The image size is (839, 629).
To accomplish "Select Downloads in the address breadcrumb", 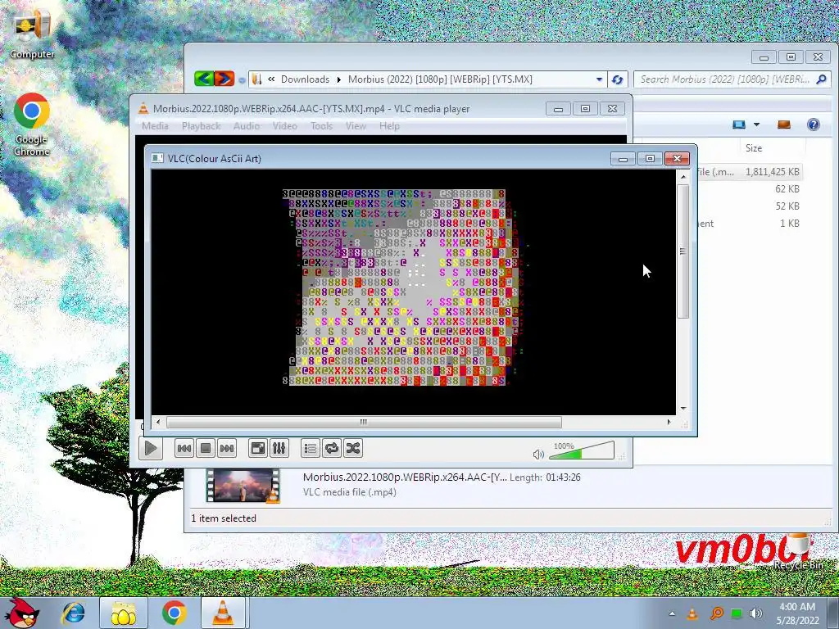I will pyautogui.click(x=305, y=79).
